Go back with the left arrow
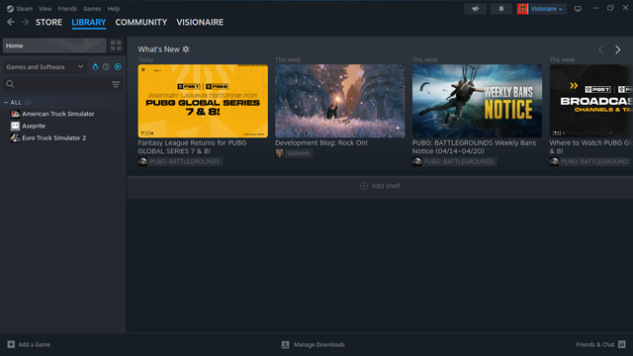 (x=11, y=22)
